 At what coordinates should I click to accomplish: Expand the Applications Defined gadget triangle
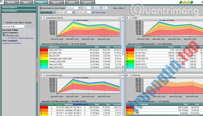(41, 18)
